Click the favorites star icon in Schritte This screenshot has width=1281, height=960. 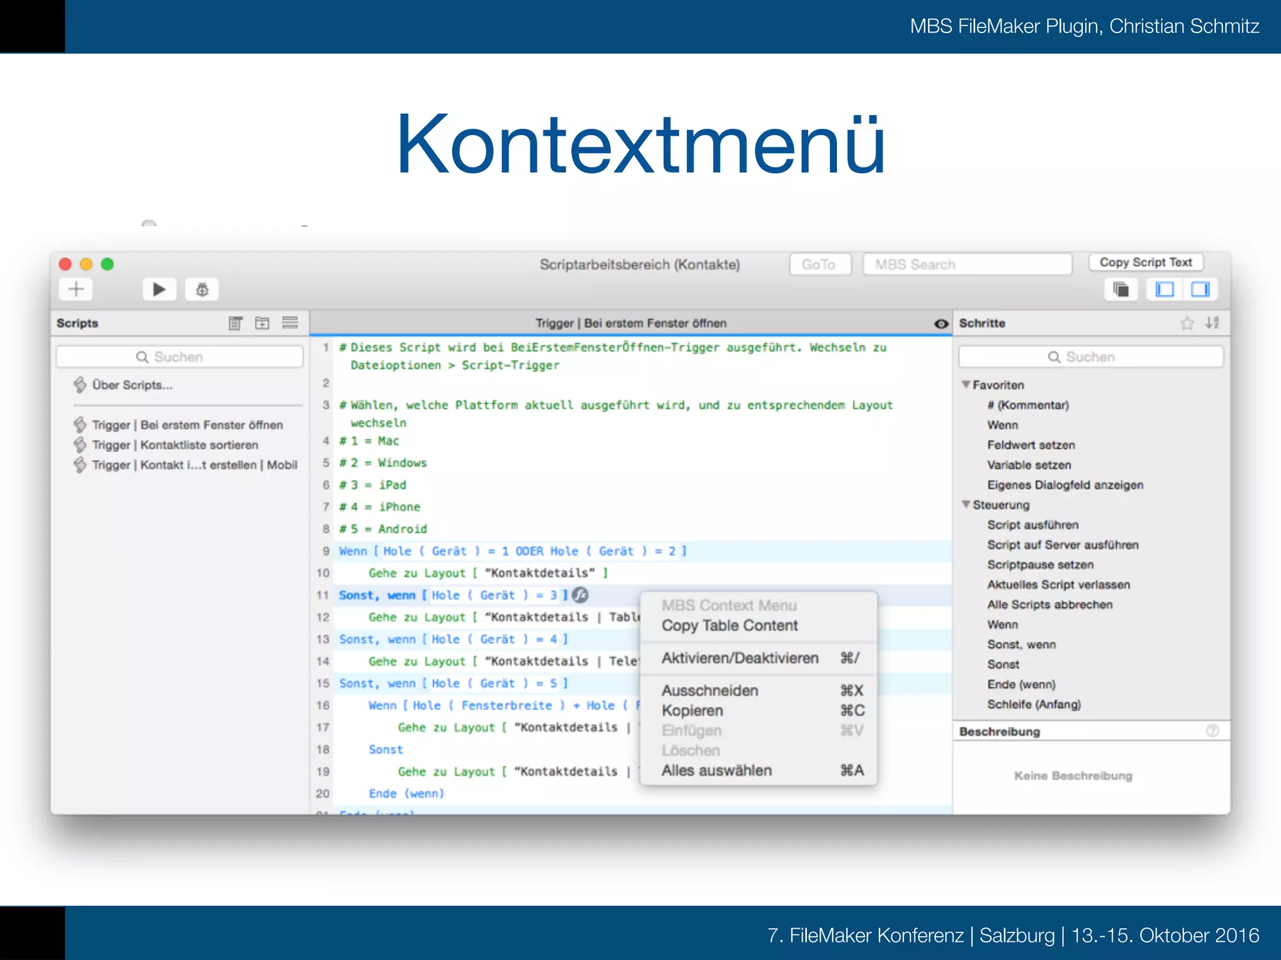tap(1187, 322)
